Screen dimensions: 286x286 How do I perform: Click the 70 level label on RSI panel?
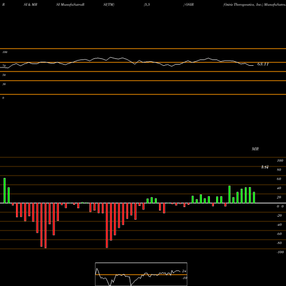pos(4,66)
